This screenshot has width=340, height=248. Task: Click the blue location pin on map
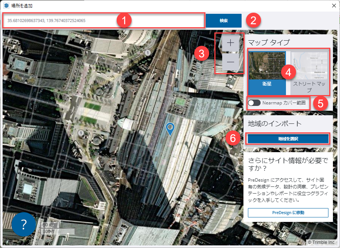click(x=170, y=128)
